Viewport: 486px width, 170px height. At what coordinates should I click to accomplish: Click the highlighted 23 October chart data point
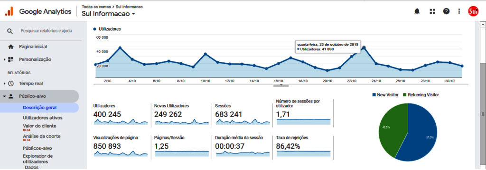pyautogui.click(x=364, y=48)
